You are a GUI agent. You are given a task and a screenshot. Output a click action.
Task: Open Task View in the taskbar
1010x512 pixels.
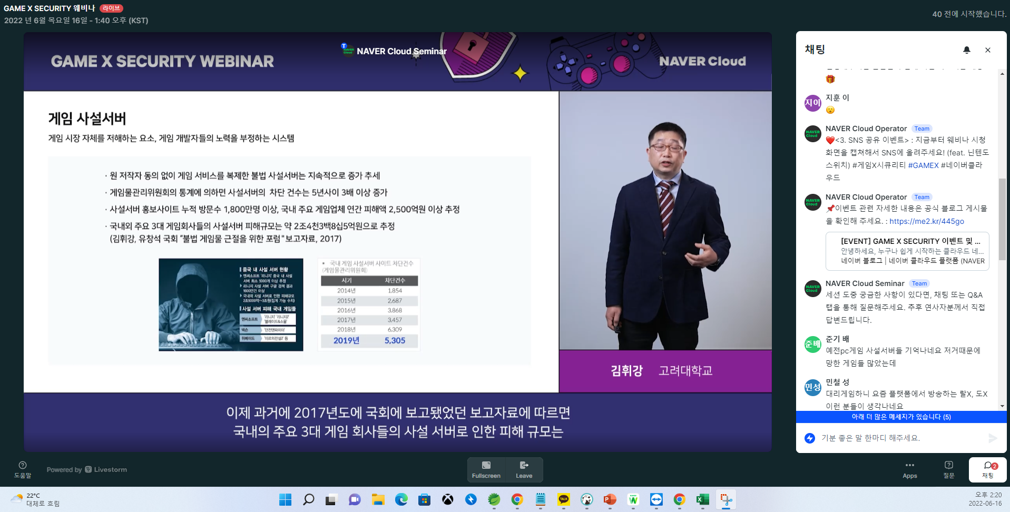(331, 499)
